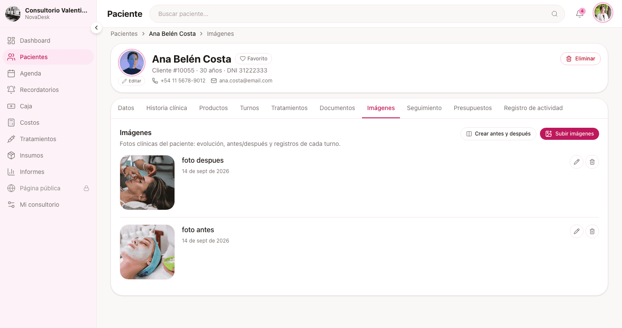Click the Subir imágenes button

569,134
